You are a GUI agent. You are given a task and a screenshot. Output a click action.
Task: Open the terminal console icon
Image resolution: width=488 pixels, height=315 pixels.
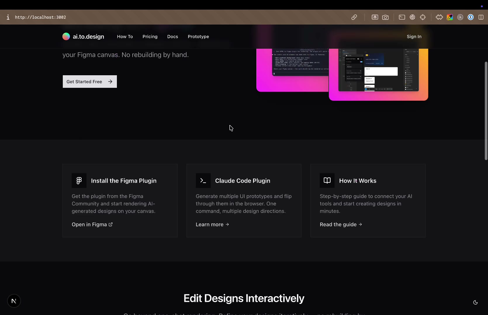(402, 17)
